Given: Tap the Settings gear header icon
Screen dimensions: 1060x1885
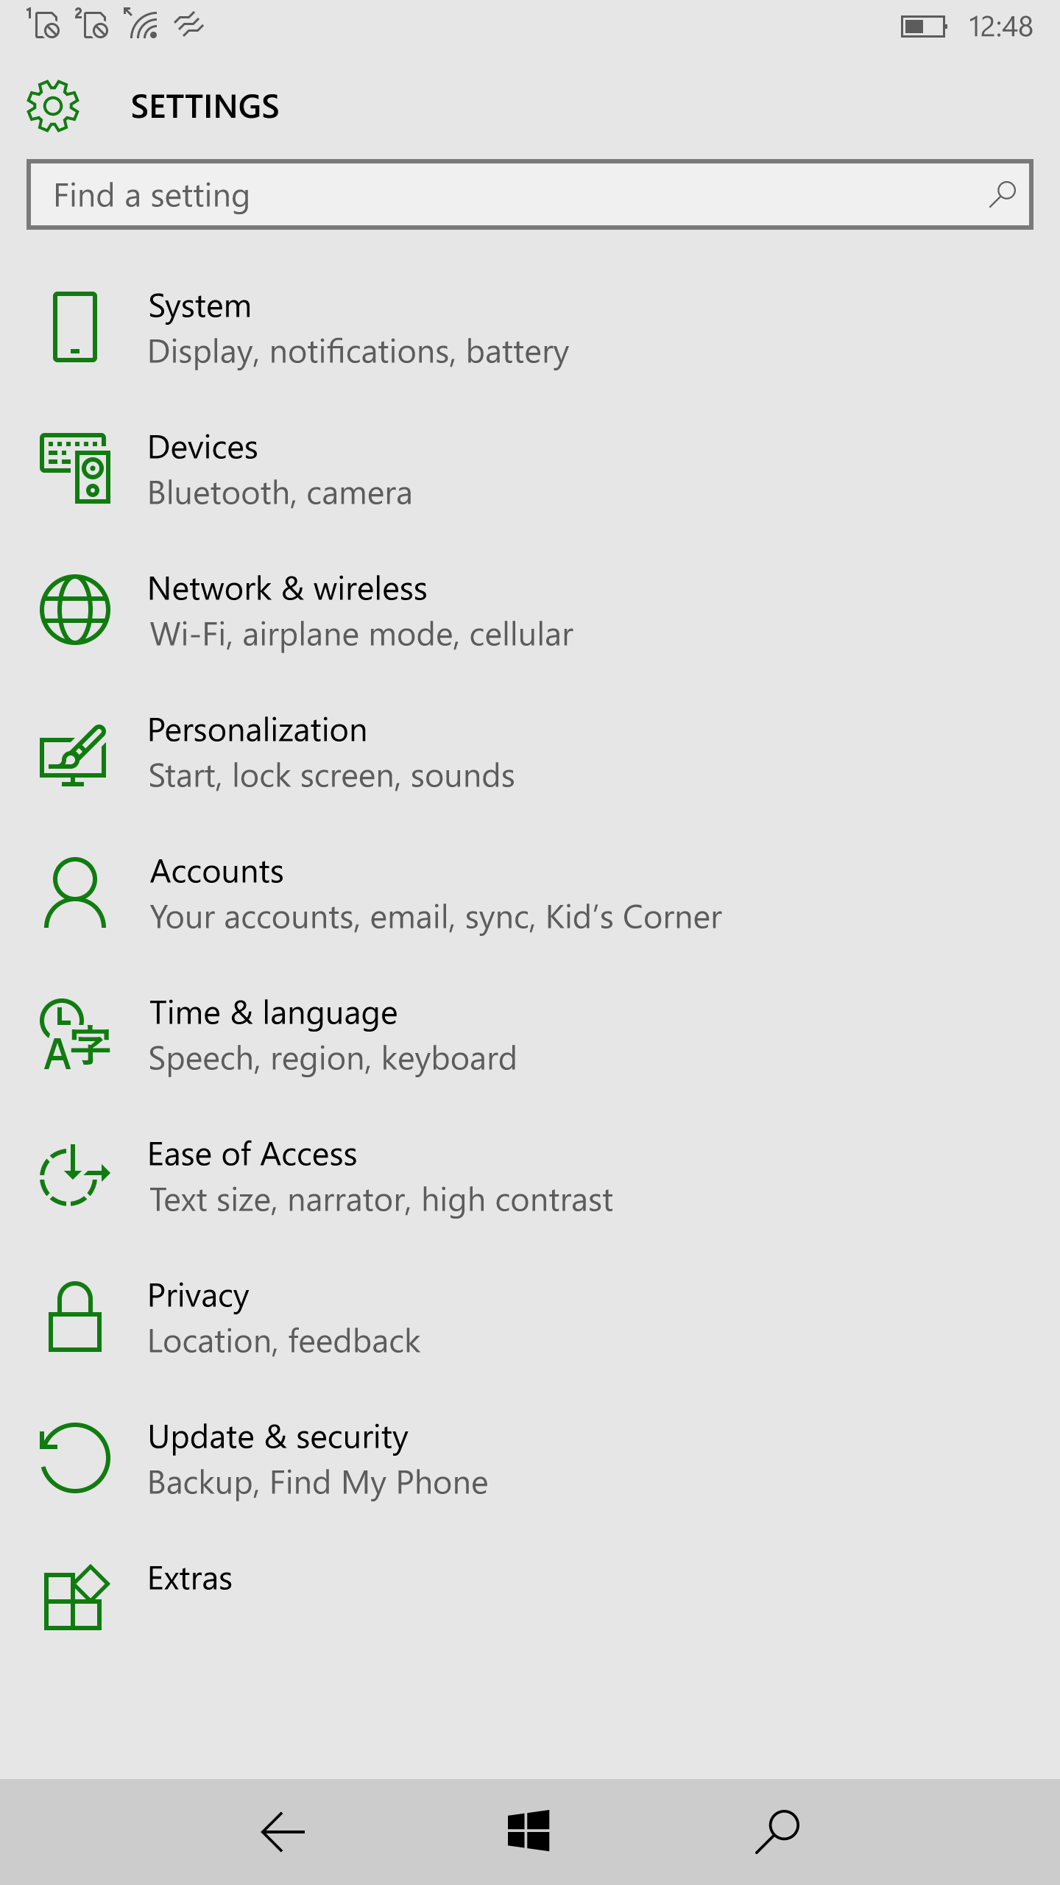Looking at the screenshot, I should click(53, 106).
